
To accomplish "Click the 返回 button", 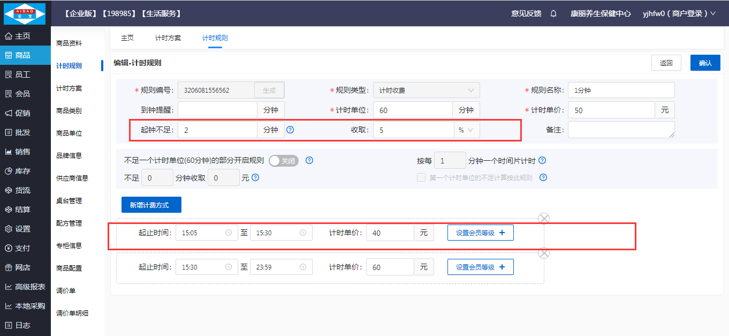I will 666,63.
